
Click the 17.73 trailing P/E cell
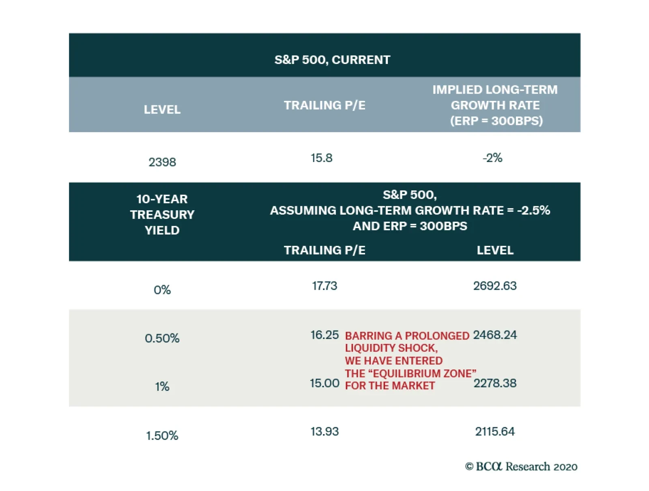324,286
